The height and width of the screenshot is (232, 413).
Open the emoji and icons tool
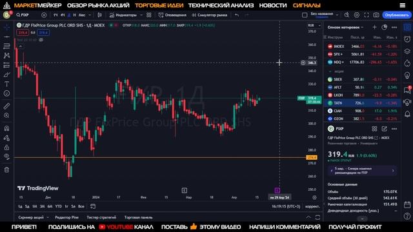[6, 93]
